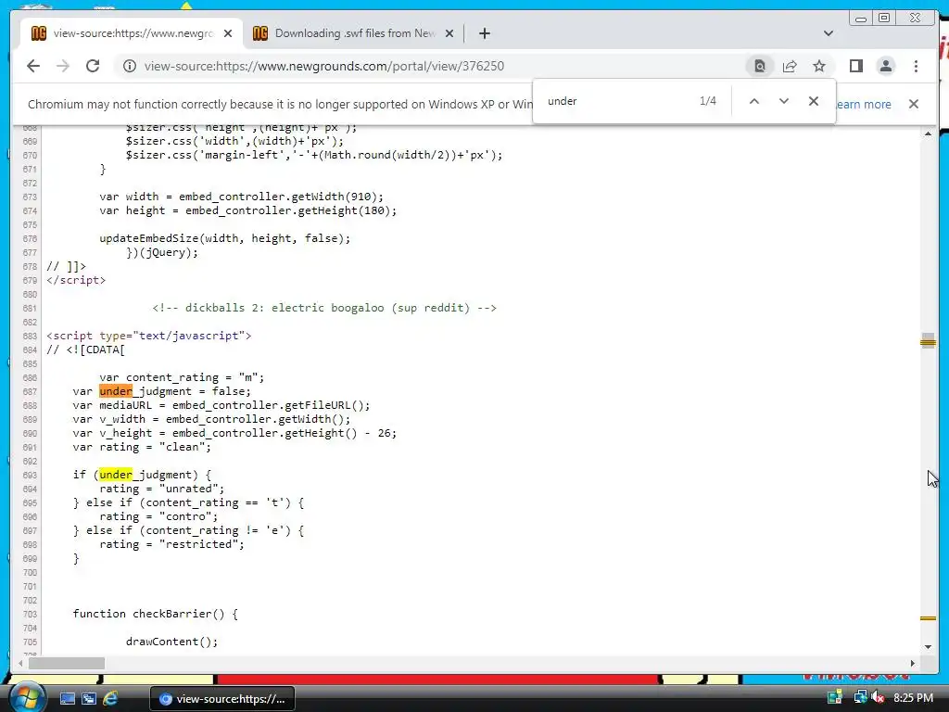949x712 pixels.
Task: Click the closing '</script>' tag line
Action: [76, 280]
